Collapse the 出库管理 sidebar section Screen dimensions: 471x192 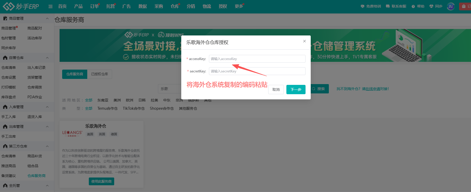pos(47,127)
